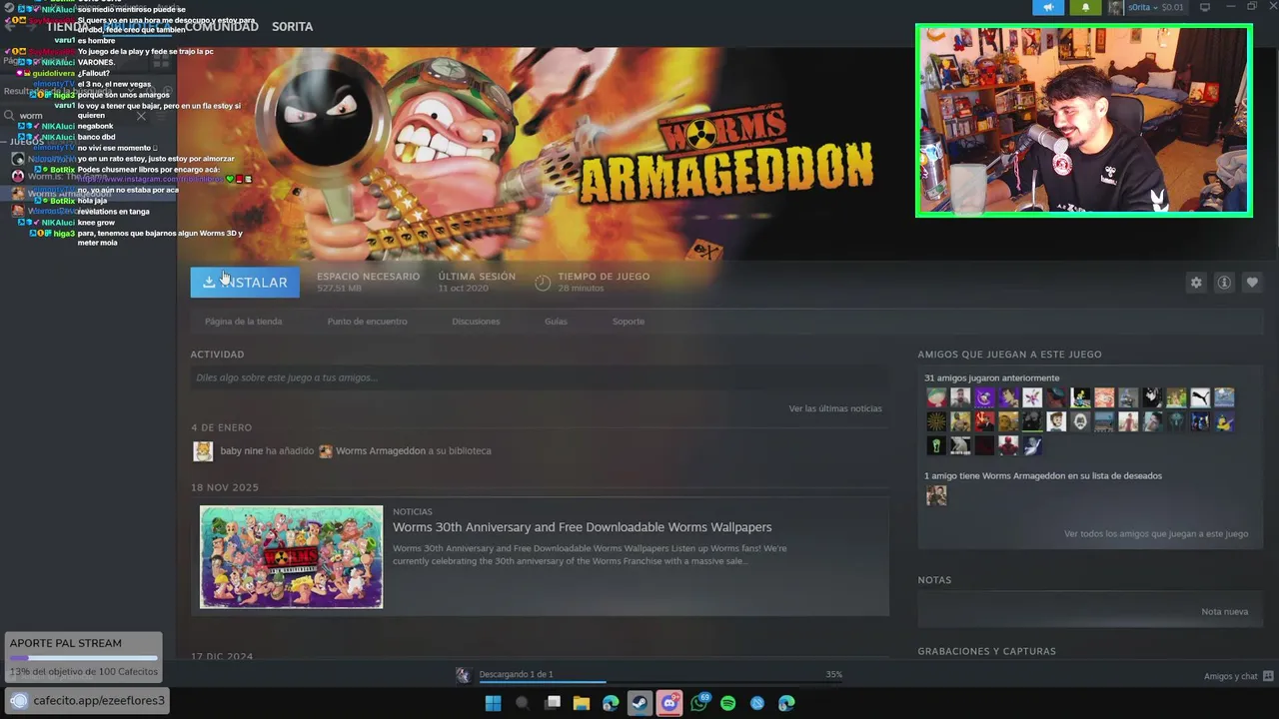Screen dimensions: 1279x719
Task: Open WhatsApp from the taskbar
Action: point(698,703)
